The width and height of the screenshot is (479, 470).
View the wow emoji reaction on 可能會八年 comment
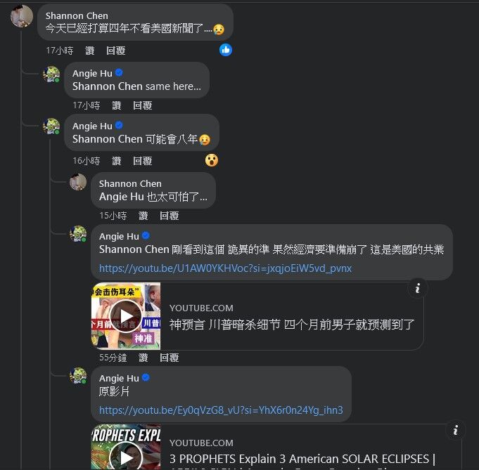[212, 160]
